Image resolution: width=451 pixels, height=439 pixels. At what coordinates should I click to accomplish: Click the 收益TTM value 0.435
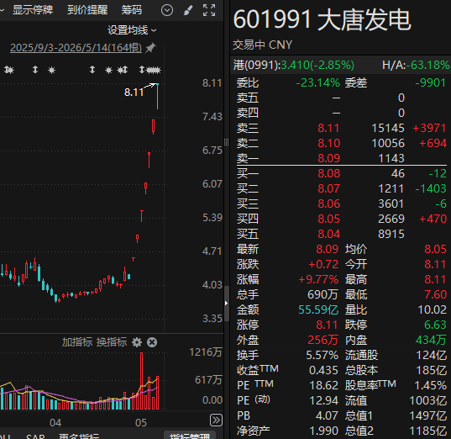[x=323, y=370]
